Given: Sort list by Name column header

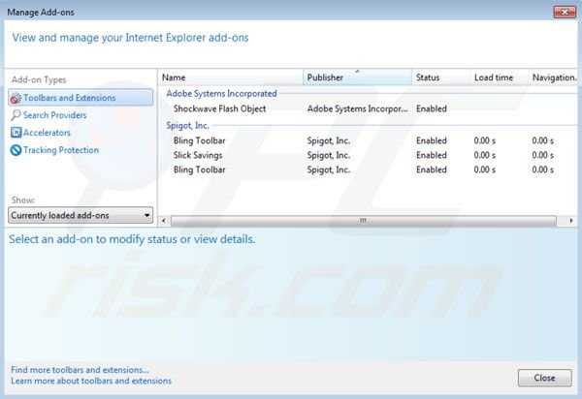Looking at the screenshot, I should tap(231, 77).
